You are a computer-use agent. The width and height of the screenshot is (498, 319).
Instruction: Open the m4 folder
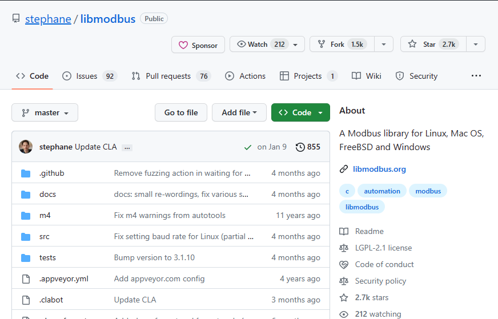point(45,216)
